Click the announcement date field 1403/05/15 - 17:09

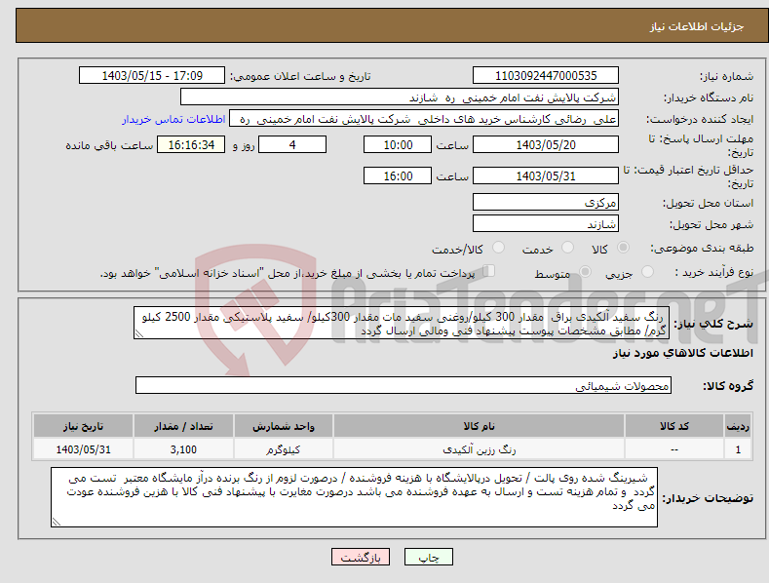point(152,76)
